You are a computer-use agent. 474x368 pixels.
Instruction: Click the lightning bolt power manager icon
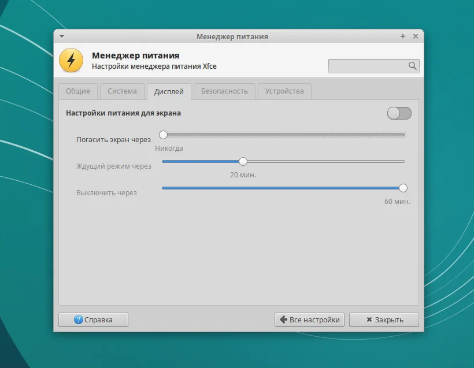(x=71, y=60)
